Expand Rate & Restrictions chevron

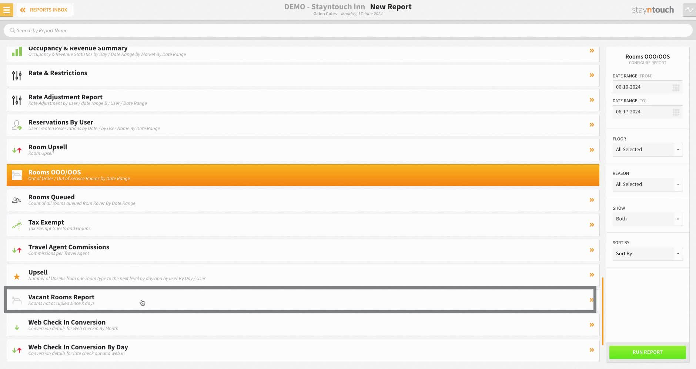[592, 75]
